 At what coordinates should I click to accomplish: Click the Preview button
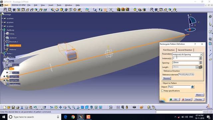(x=199, y=99)
